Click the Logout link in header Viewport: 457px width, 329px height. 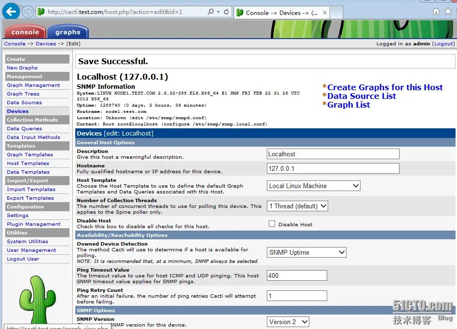tap(443, 44)
